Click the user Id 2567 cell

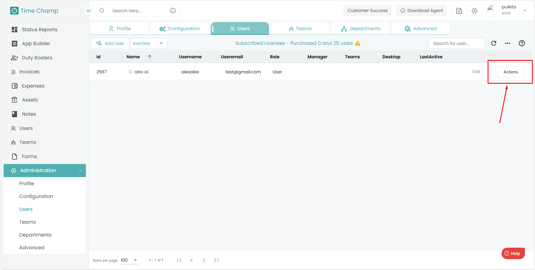pyautogui.click(x=102, y=72)
